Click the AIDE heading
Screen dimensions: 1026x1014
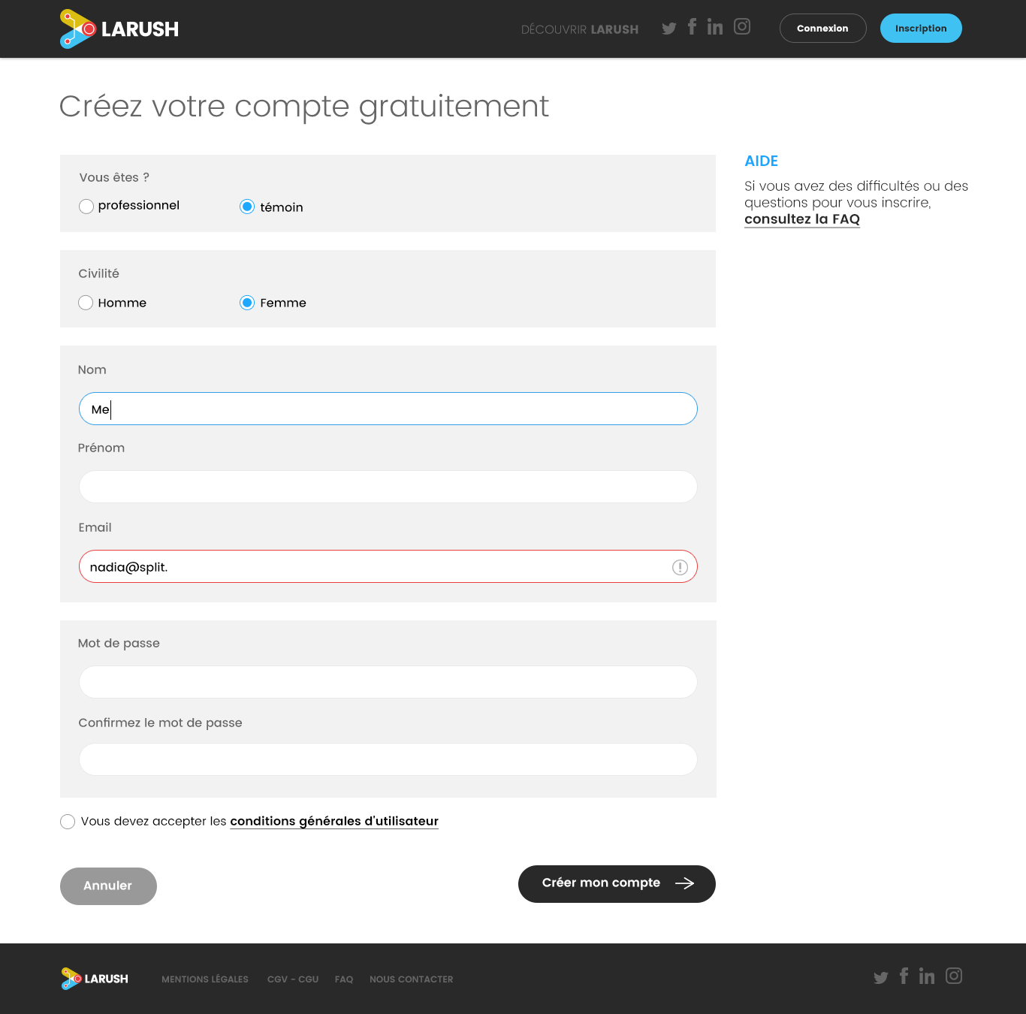tap(762, 161)
